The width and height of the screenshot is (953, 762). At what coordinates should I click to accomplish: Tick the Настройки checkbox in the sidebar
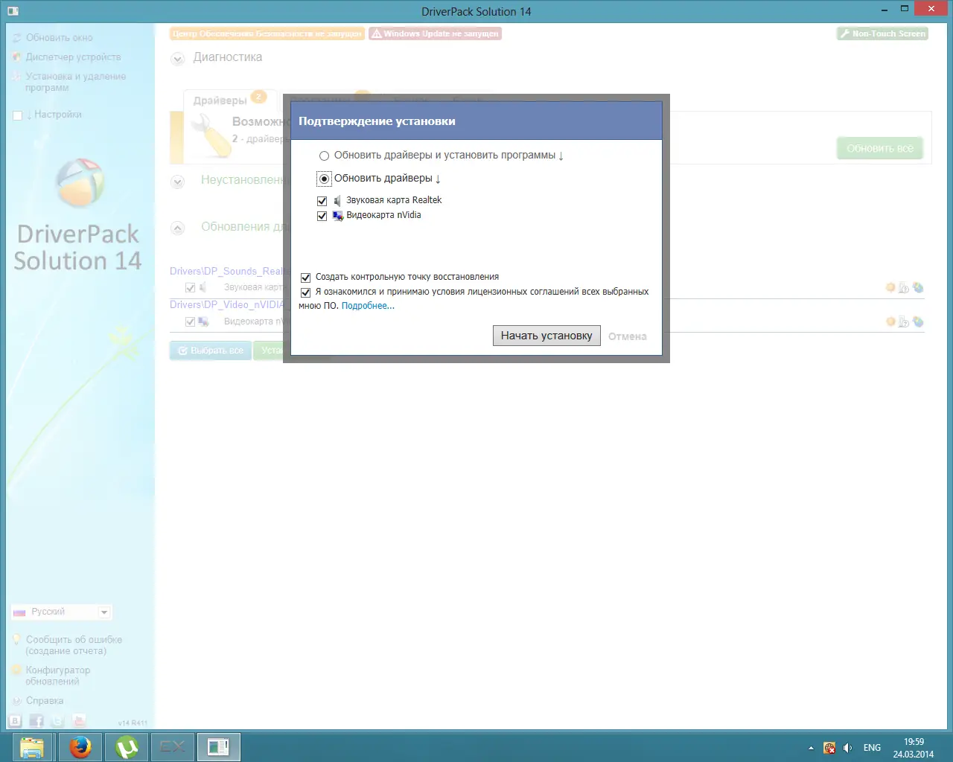coord(18,115)
